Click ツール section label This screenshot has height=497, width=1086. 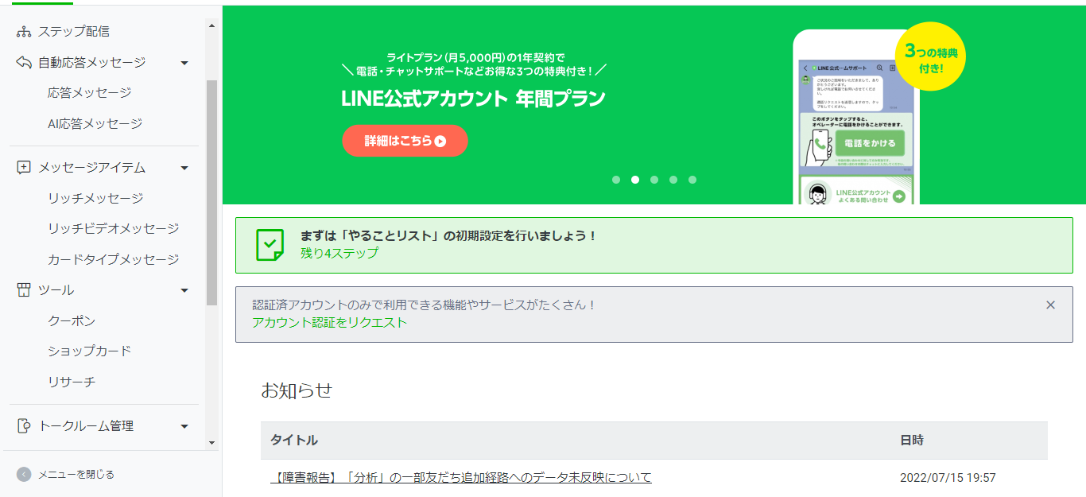pos(56,290)
